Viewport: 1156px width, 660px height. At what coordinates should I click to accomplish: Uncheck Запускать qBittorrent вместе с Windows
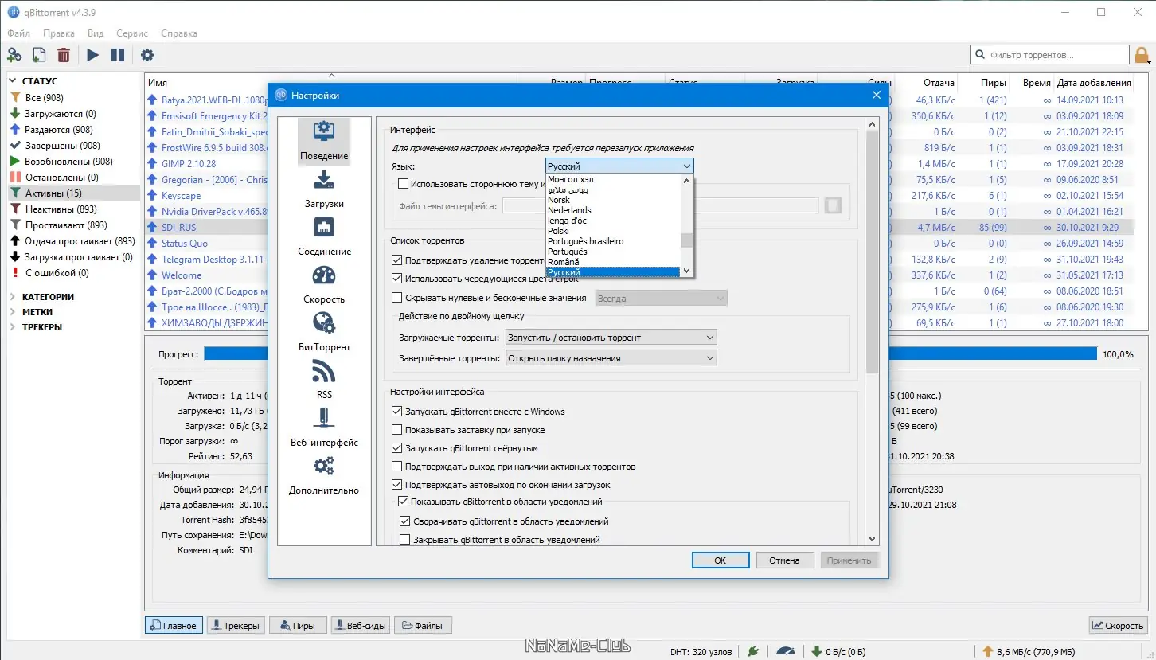(397, 412)
